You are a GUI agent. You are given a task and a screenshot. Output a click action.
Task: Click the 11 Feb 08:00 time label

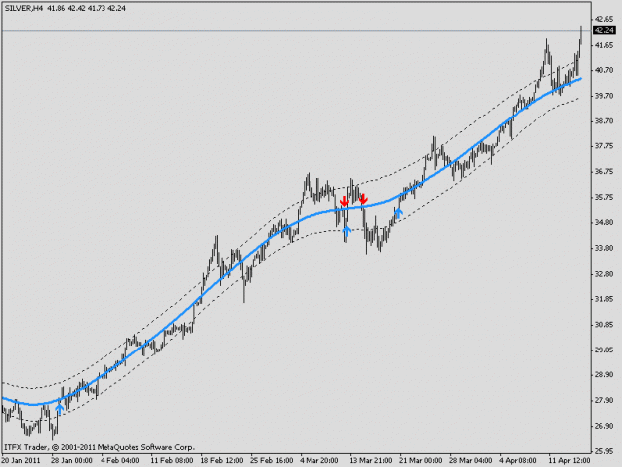[172, 460]
